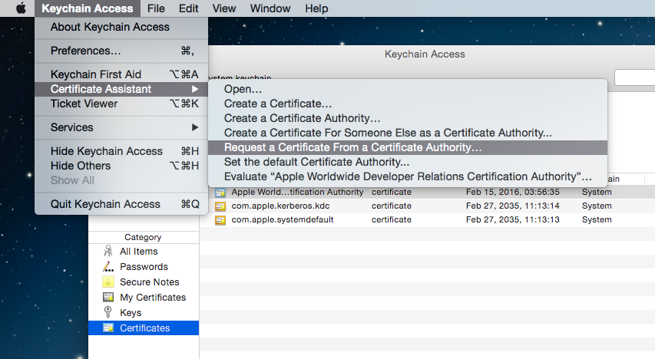
Task: Select Open… in Certificate Assistant submenu
Action: [x=407, y=89]
